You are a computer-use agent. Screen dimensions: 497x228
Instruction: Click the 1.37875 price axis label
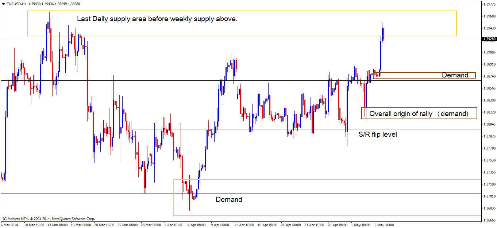(489, 136)
